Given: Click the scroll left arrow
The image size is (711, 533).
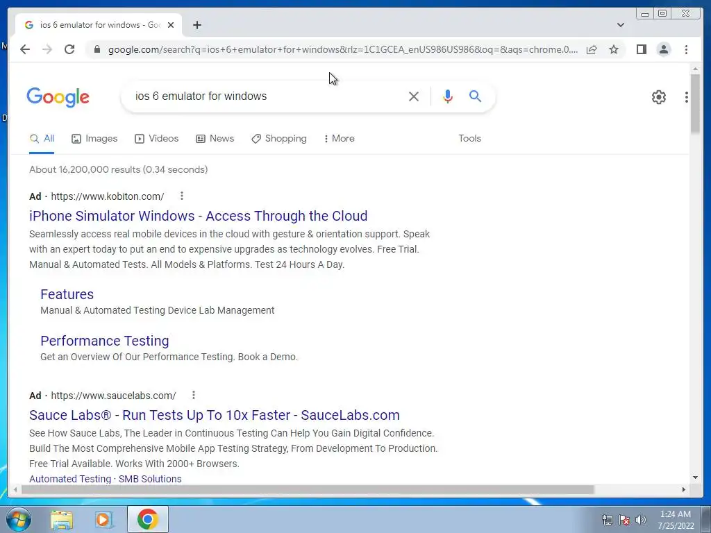Looking at the screenshot, I should [15, 489].
